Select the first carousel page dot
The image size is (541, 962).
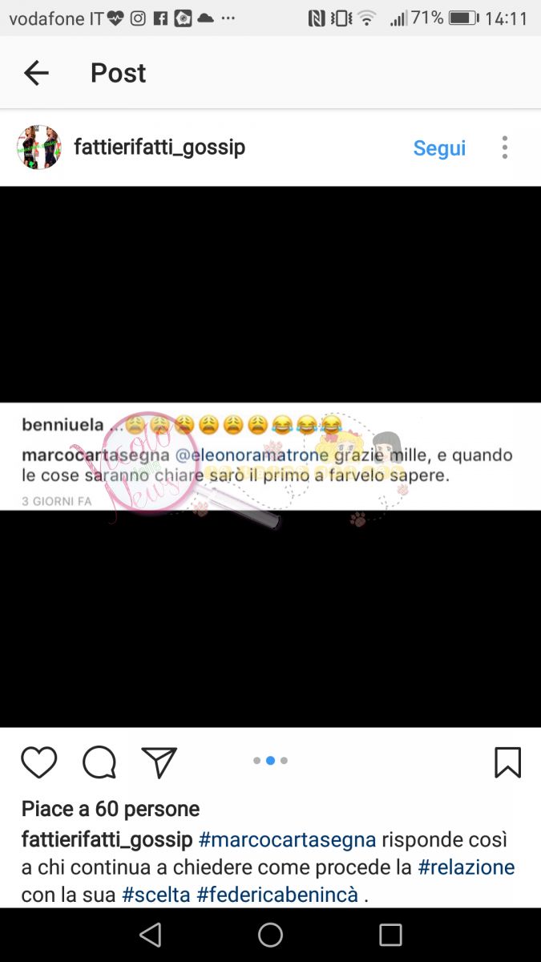point(256,761)
